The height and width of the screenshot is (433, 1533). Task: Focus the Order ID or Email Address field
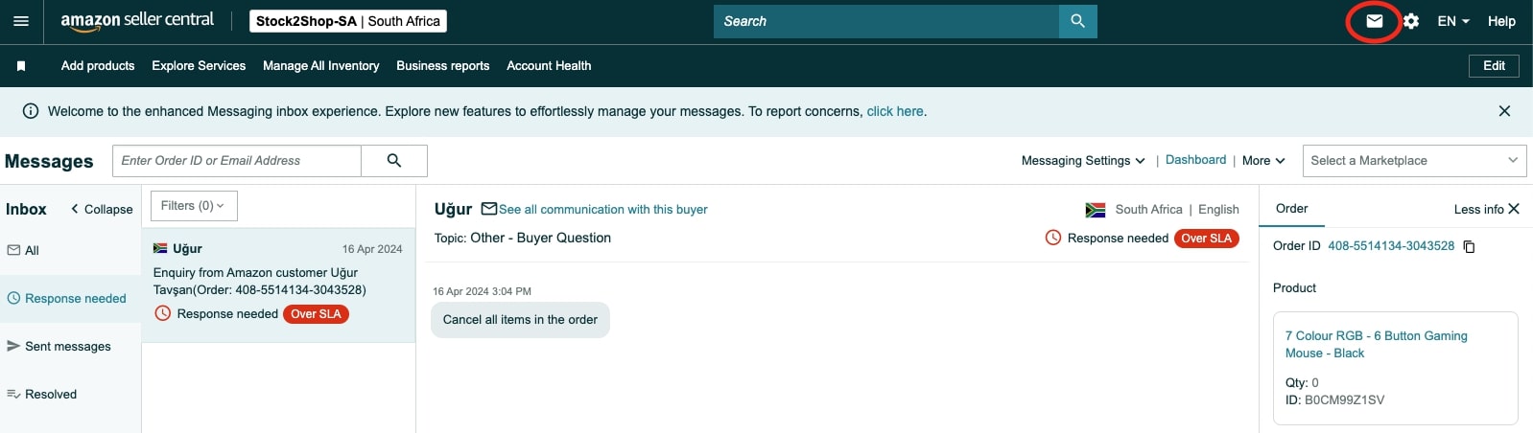point(237,161)
